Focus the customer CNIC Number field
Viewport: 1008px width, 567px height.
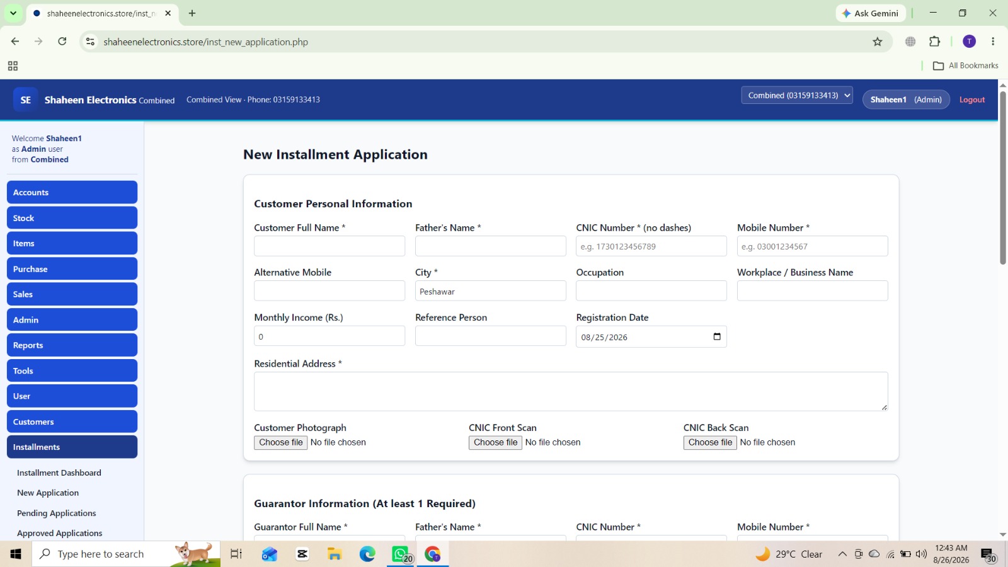click(651, 246)
